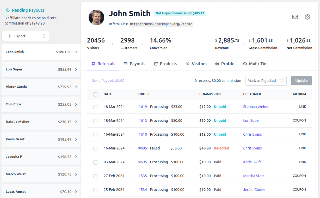The width and height of the screenshot is (320, 198).
Task: Click the Update button
Action: pyautogui.click(x=301, y=81)
